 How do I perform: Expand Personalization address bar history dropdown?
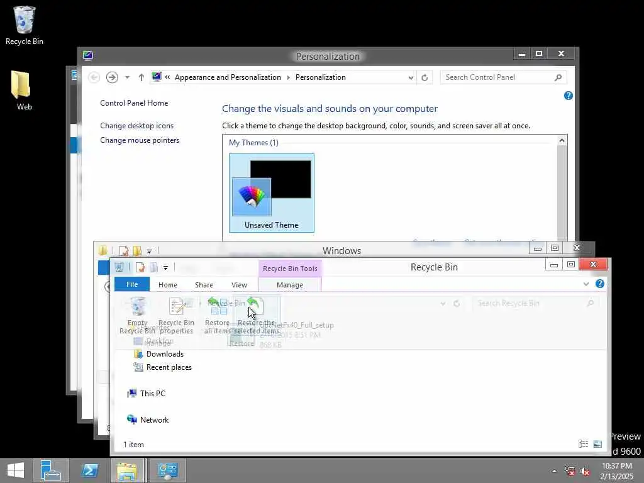411,77
